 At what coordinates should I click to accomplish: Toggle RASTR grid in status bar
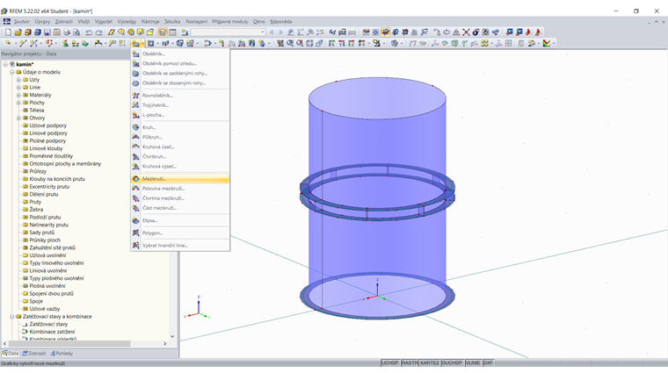coord(410,362)
